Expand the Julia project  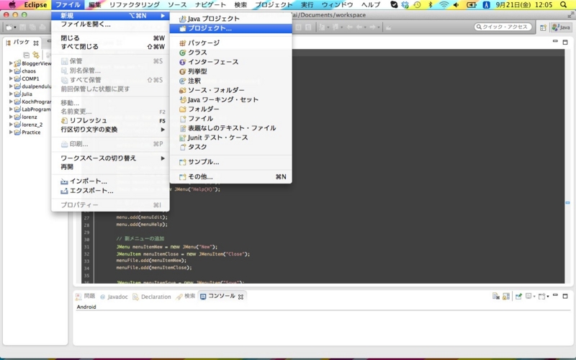(11, 94)
